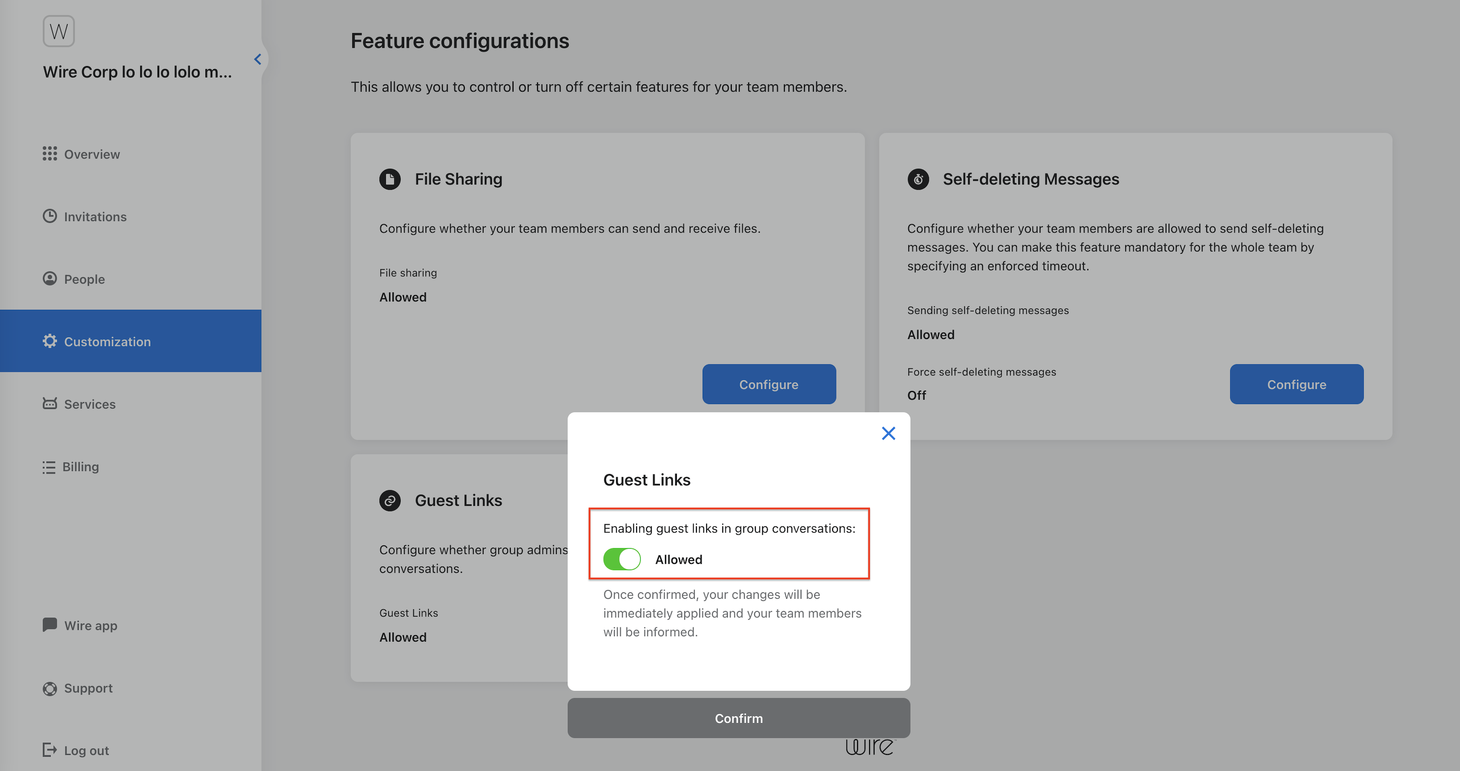Select the Services menu label
This screenshot has width=1460, height=771.
(89, 404)
